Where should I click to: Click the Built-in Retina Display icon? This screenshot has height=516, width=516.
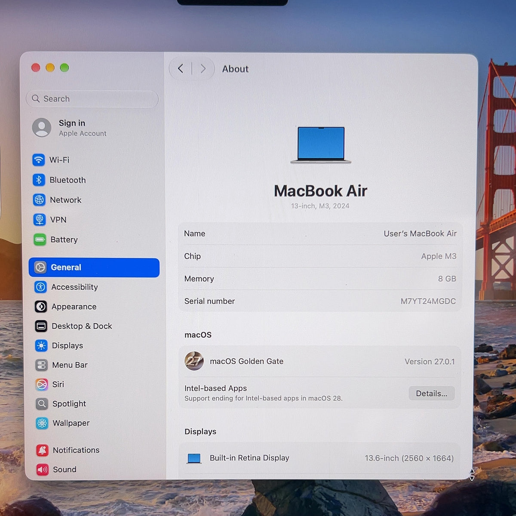pyautogui.click(x=194, y=458)
